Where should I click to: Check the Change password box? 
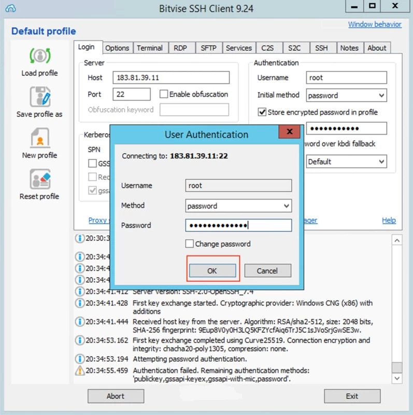click(x=189, y=244)
